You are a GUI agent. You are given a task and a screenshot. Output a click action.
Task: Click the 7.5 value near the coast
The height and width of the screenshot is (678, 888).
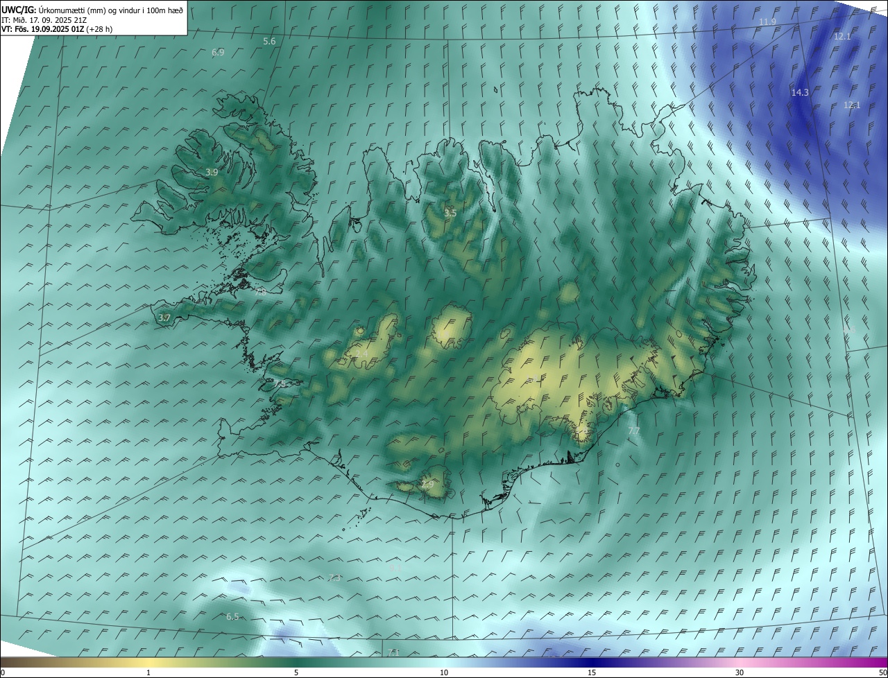280,383
